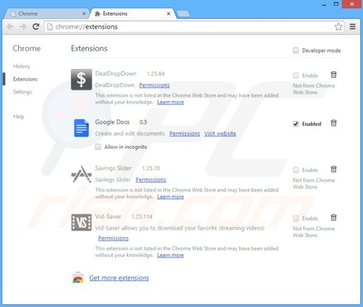
Task: Click the Vid-Saver VS icon
Action: pos(81,222)
